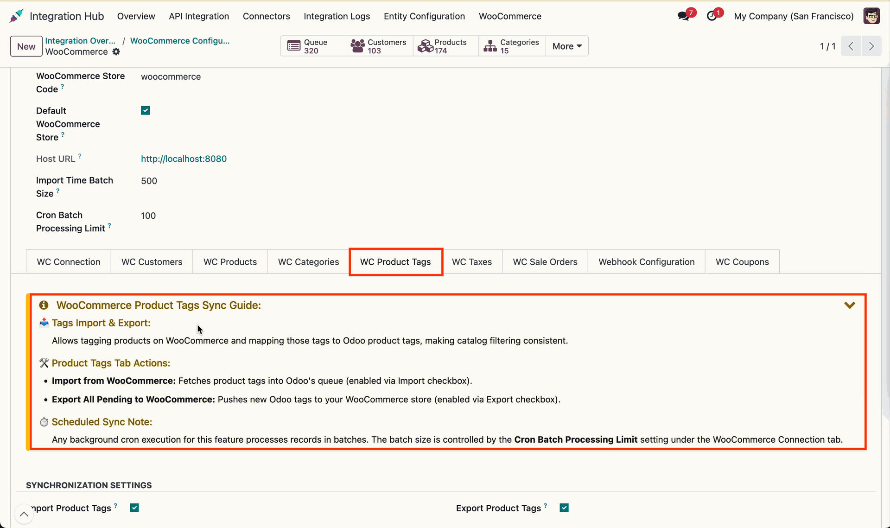
Task: Click help mark next to Import Product Tags
Action: click(115, 505)
